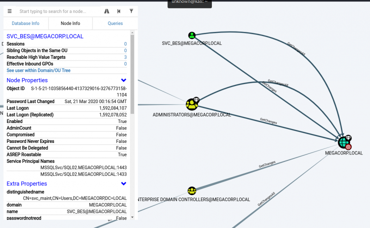Open the Queries tab
Viewport: 370px width, 228px height.
115,23
